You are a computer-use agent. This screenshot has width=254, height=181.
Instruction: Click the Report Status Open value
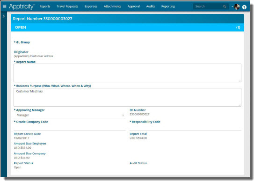coord(17,167)
